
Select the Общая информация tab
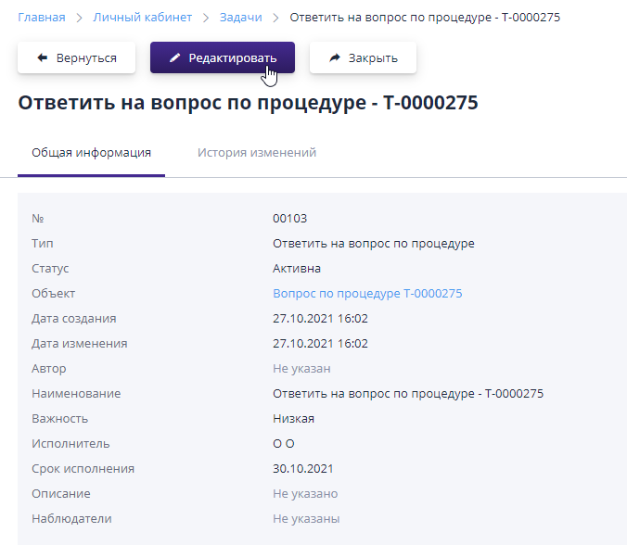91,152
